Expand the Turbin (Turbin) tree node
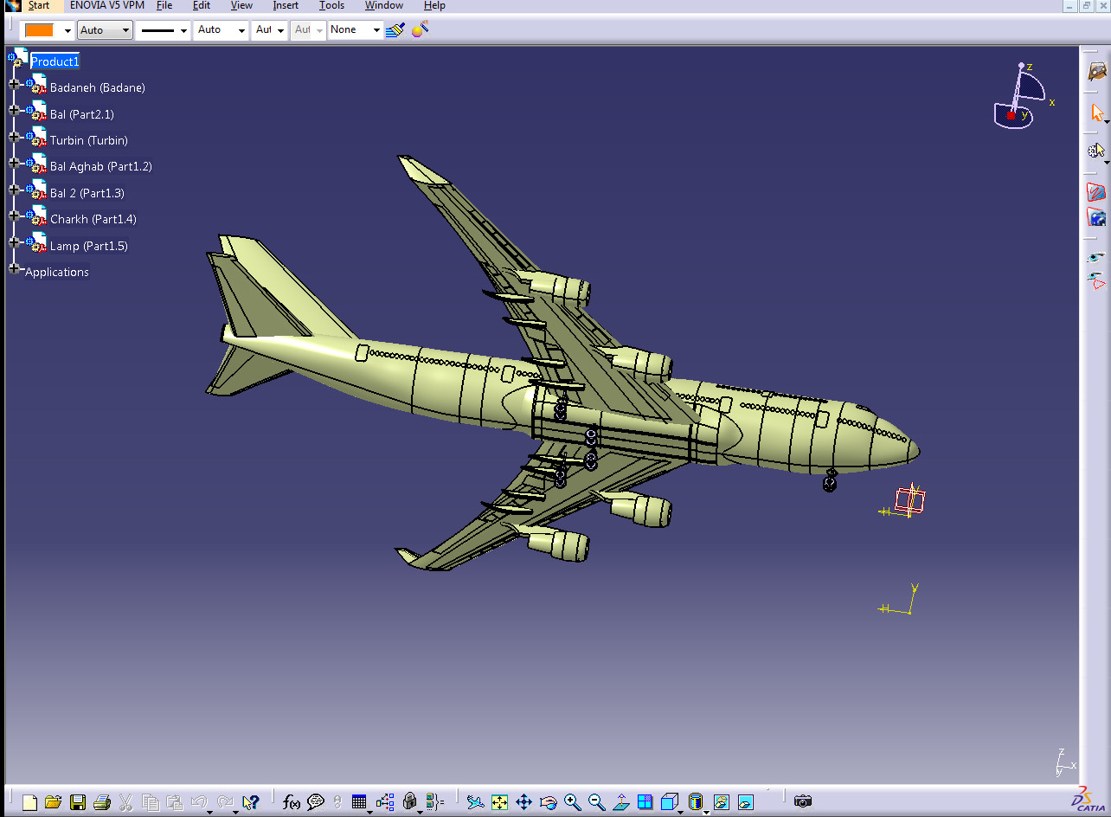This screenshot has width=1111, height=817. (14, 137)
